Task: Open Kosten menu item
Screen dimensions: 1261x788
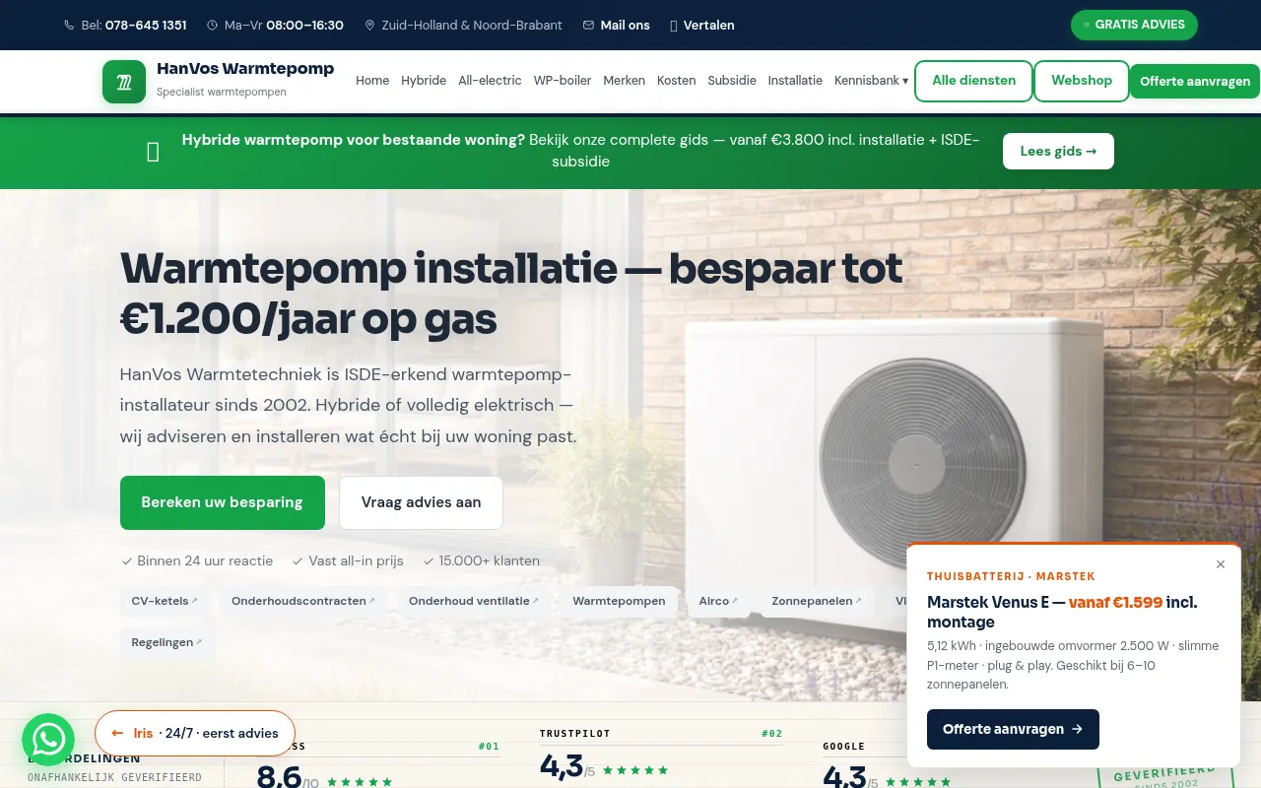Action: point(677,81)
